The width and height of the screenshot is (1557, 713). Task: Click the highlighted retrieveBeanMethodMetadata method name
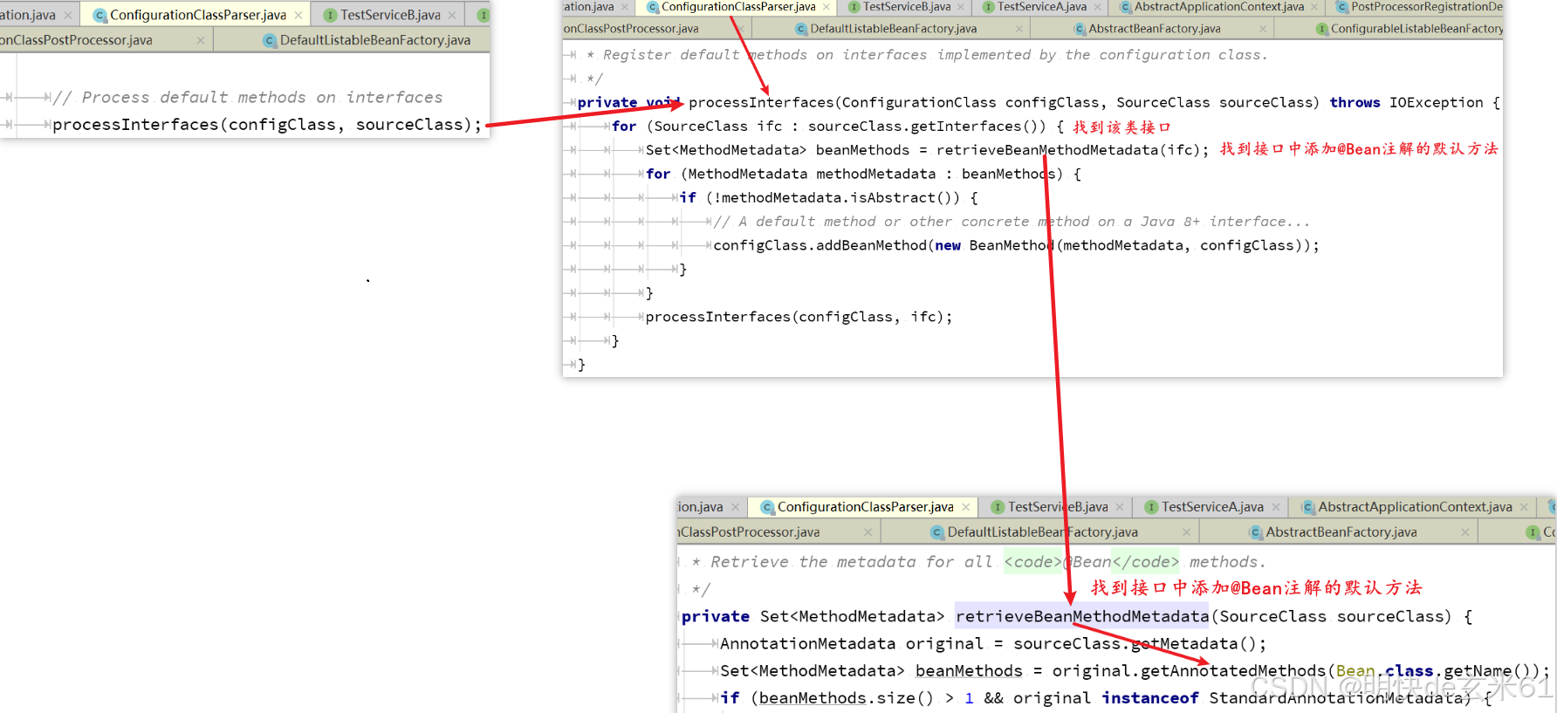(1082, 617)
